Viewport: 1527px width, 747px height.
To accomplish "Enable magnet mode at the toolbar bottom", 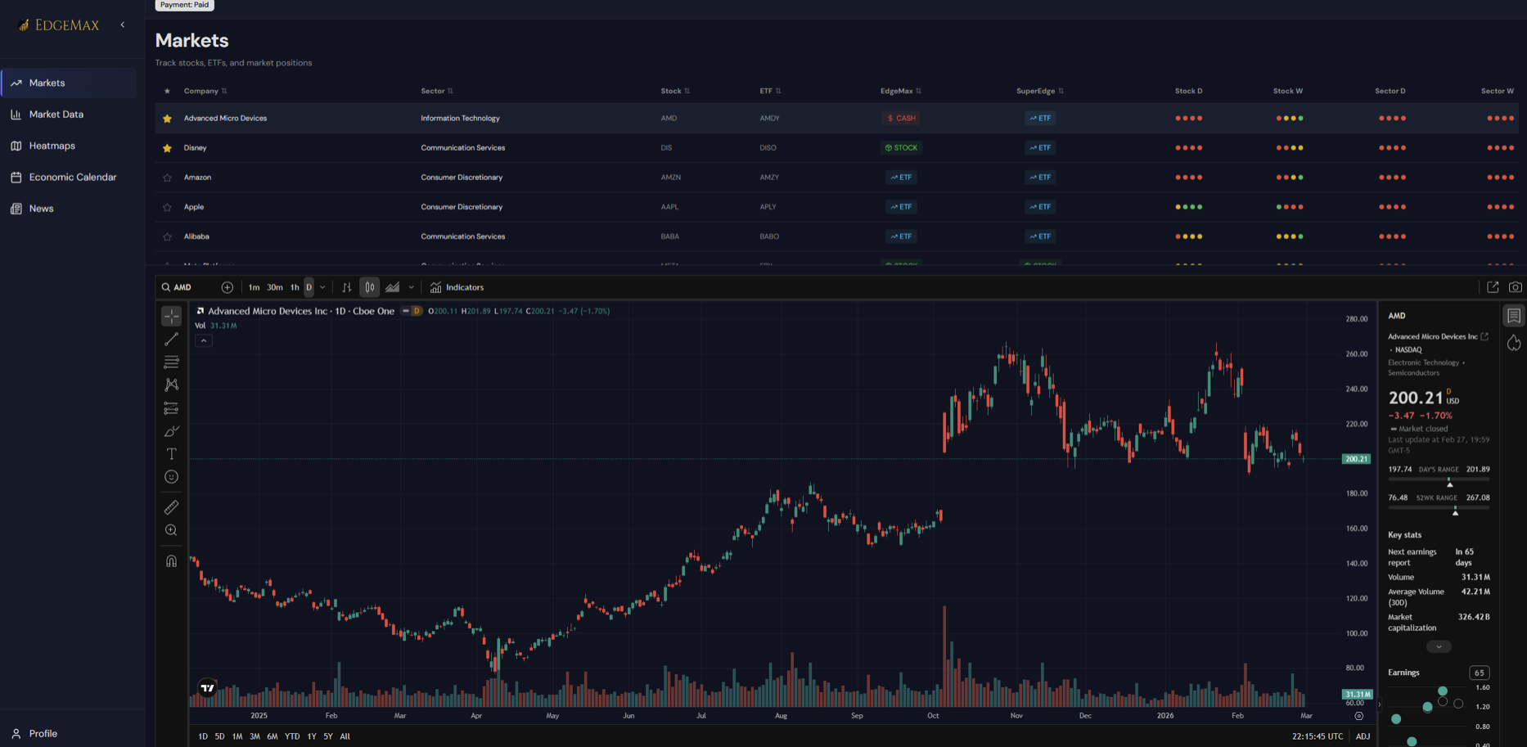I will tap(171, 560).
